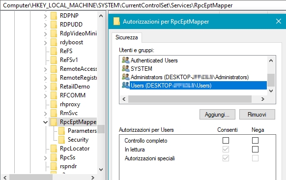Click users list scroll left arrow
The image size is (286, 180).
[124, 99]
